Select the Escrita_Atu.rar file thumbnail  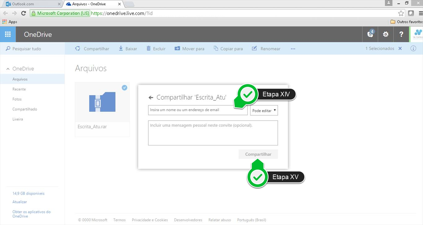pos(102,102)
